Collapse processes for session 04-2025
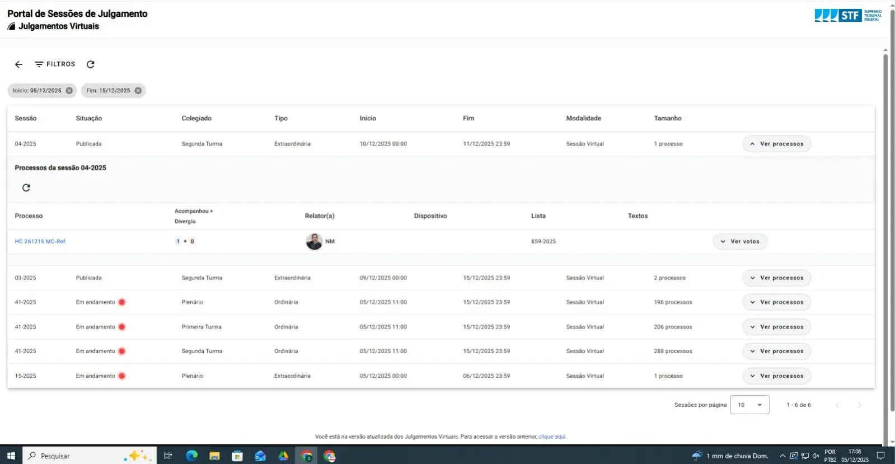The width and height of the screenshot is (895, 464). tap(776, 144)
